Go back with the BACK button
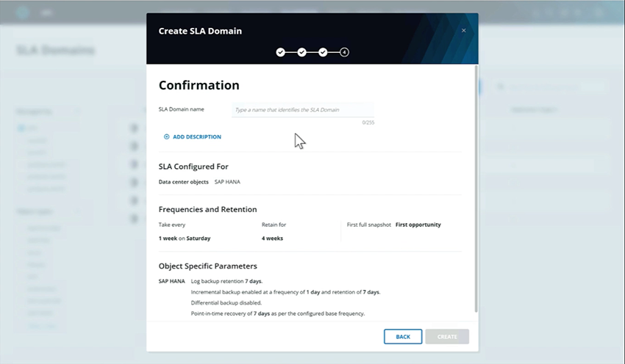The image size is (625, 364). [403, 337]
